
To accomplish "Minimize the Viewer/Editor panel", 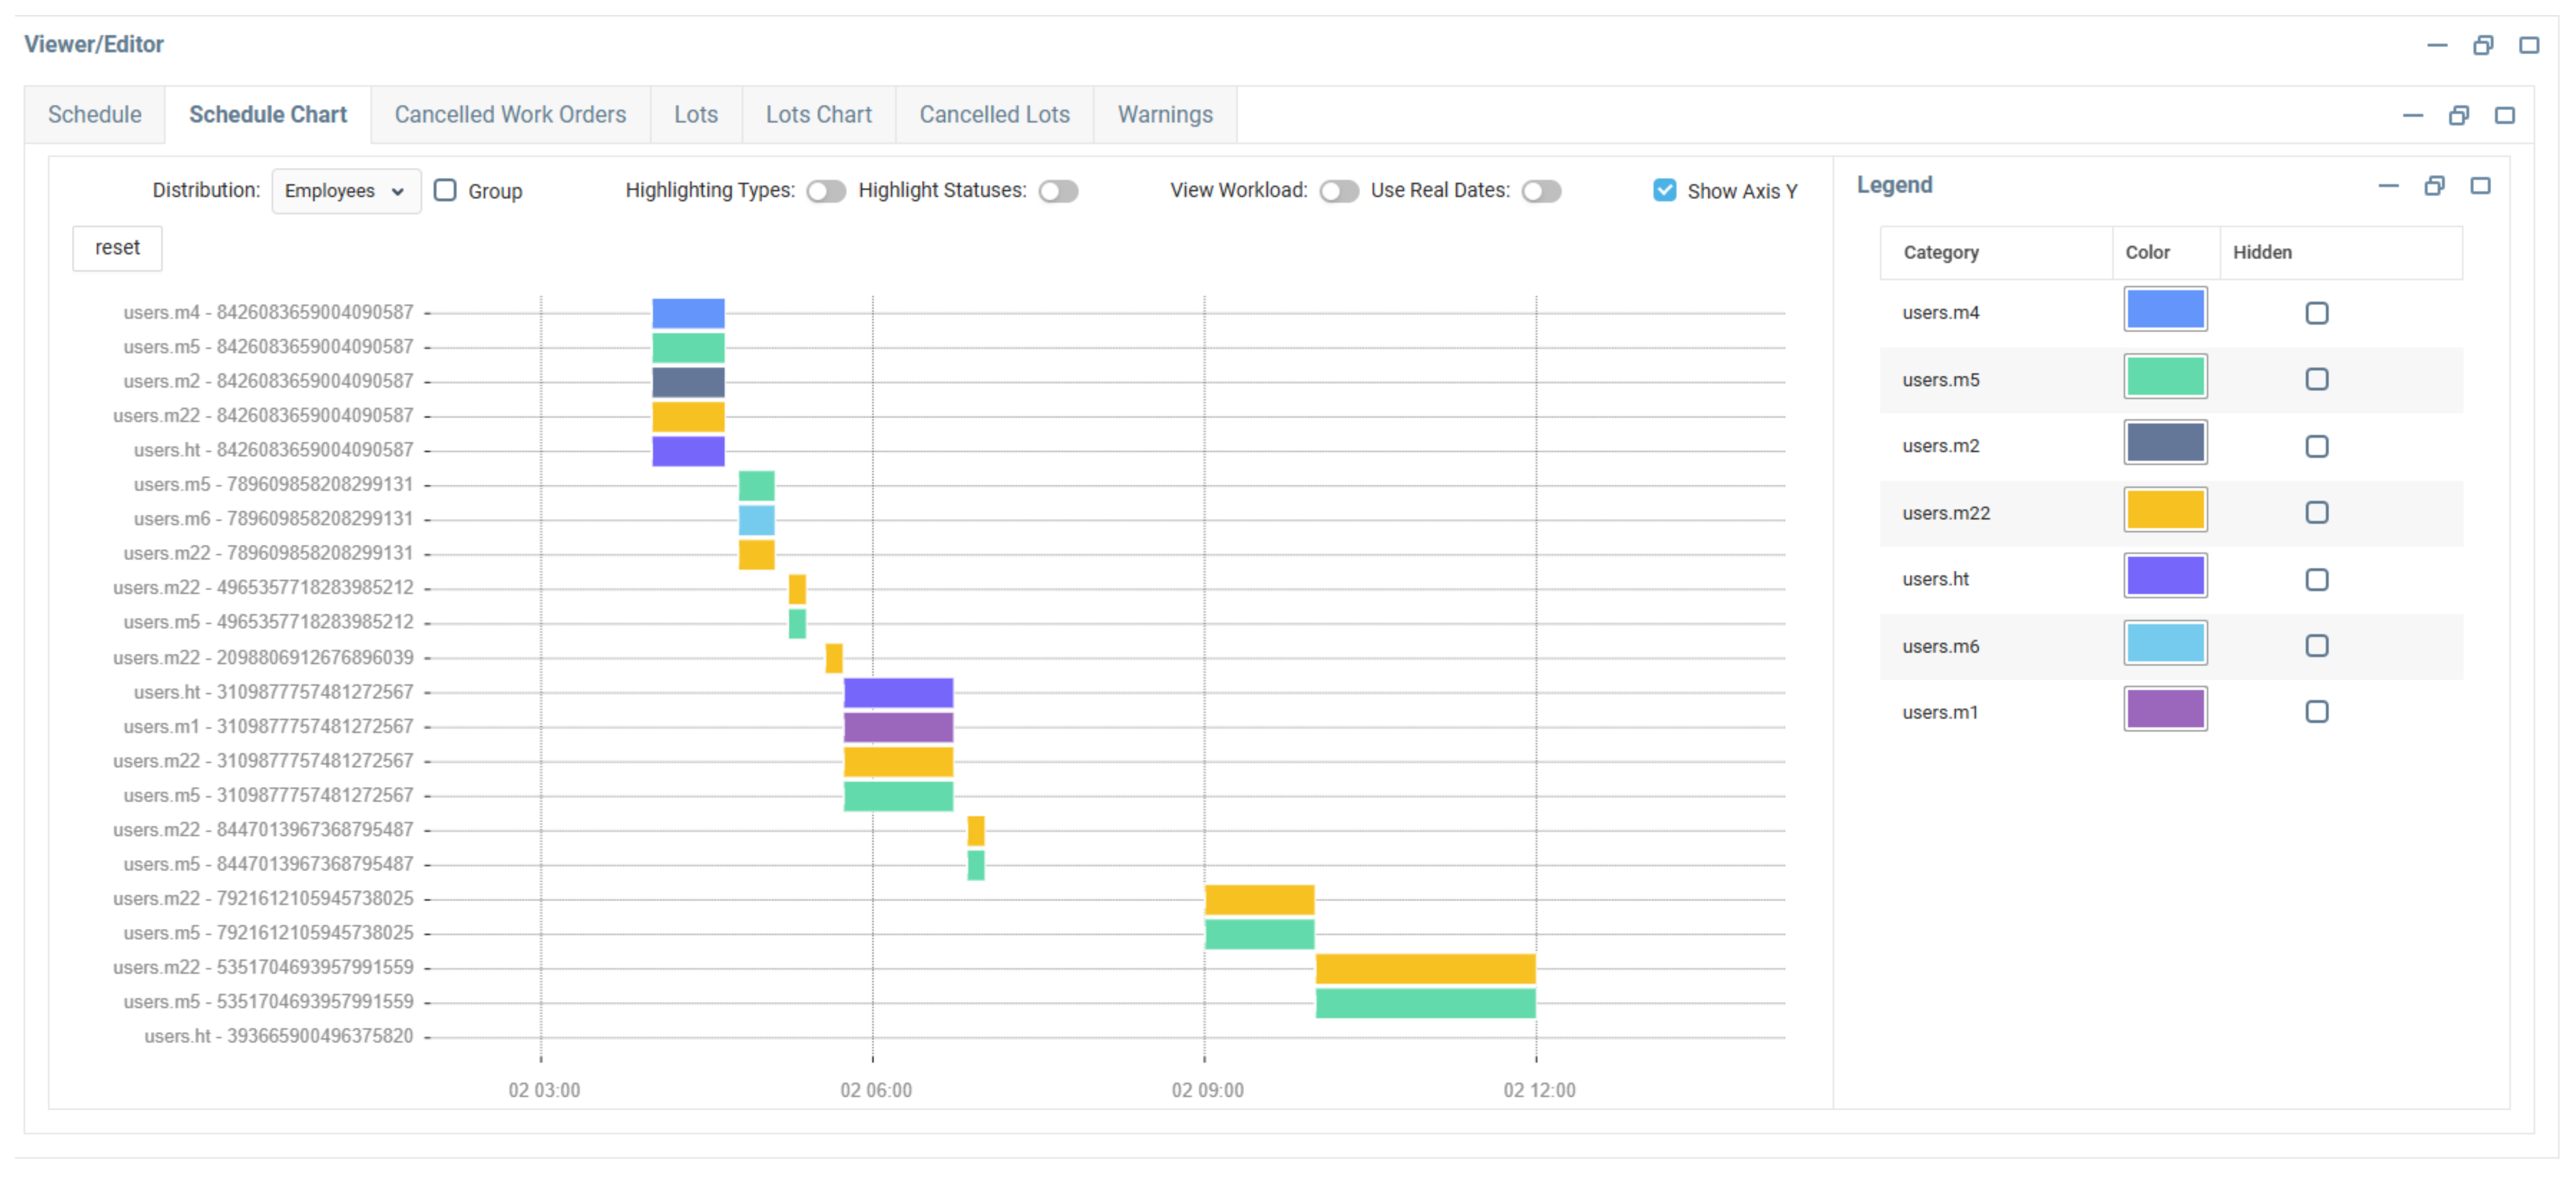I will [x=2437, y=46].
